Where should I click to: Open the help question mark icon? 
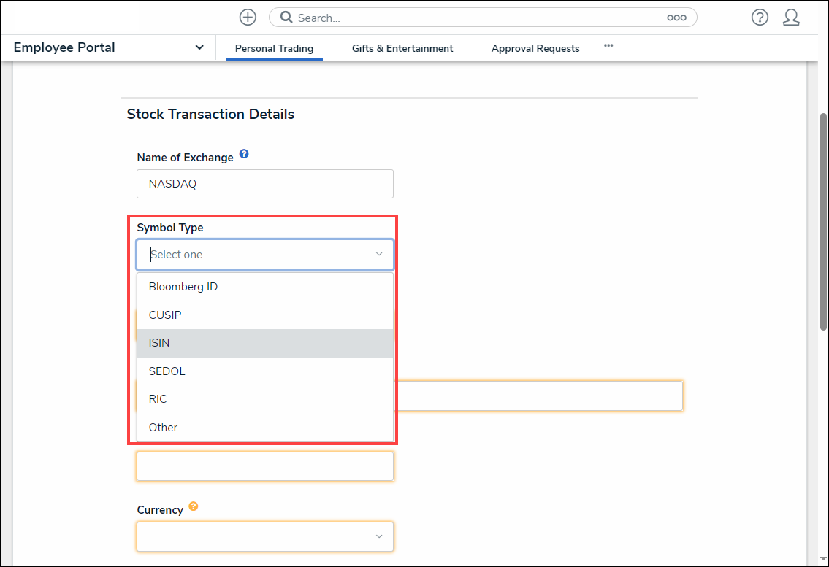tap(760, 18)
